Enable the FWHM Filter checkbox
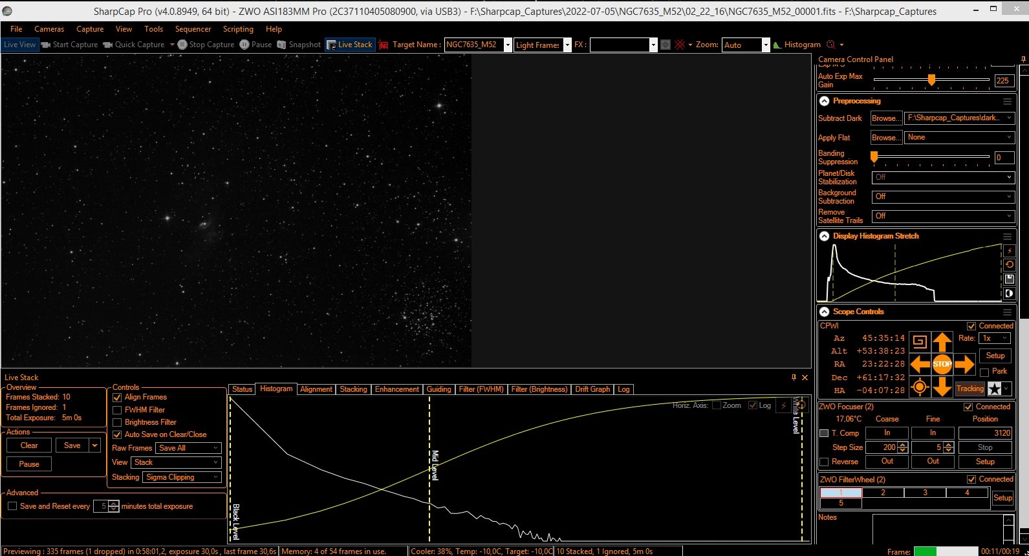The image size is (1029, 556). (x=117, y=410)
